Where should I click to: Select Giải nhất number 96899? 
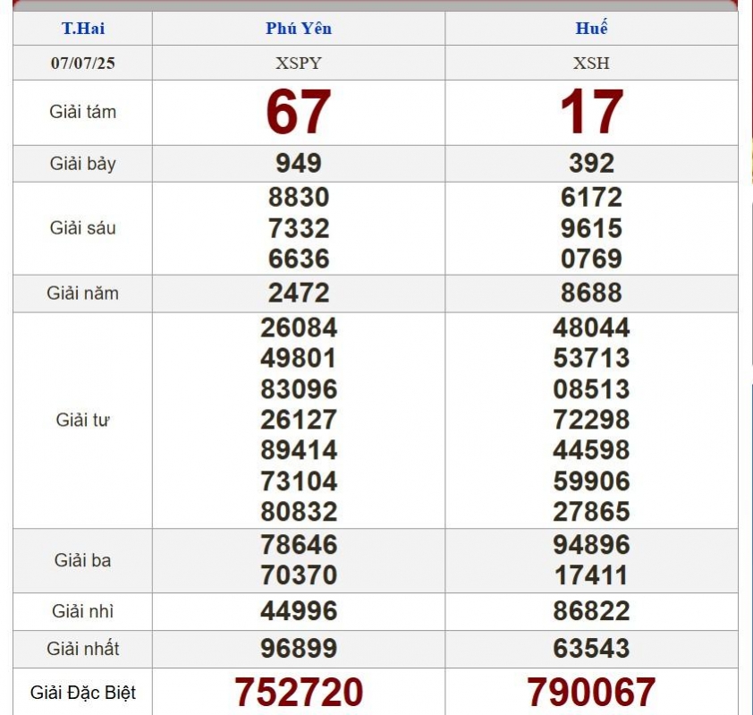tap(299, 649)
